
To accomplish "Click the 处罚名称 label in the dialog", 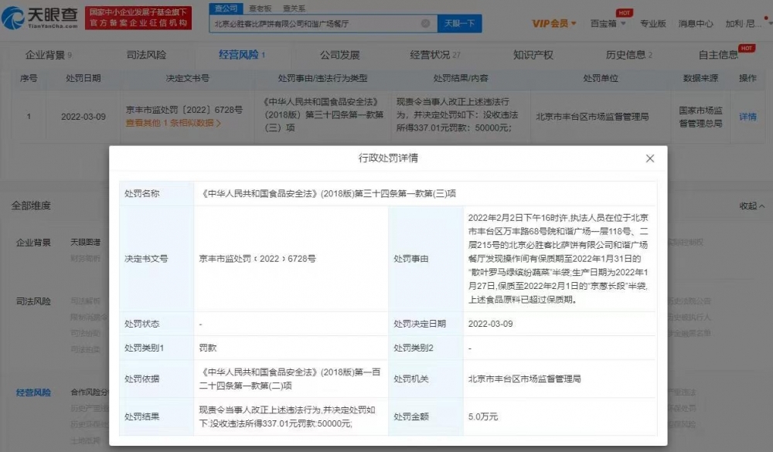I will (142, 194).
